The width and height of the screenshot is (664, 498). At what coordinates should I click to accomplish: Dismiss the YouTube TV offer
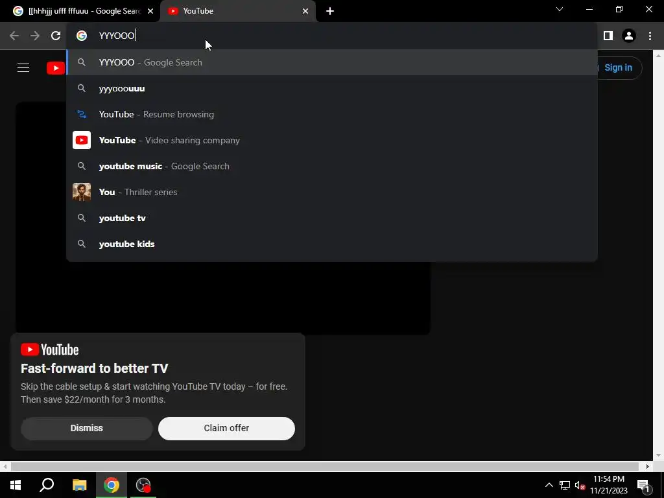tap(86, 428)
